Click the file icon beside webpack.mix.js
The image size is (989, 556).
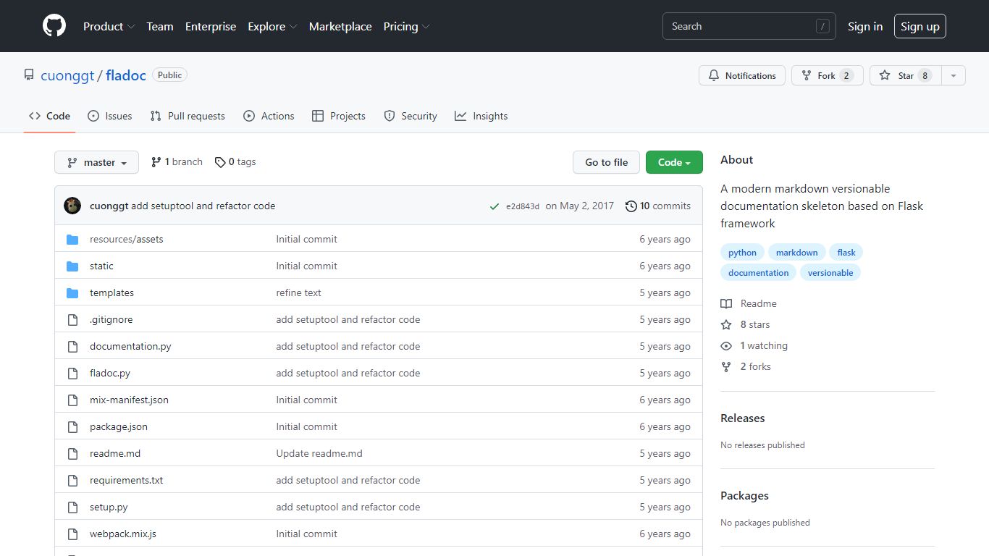[x=72, y=534]
